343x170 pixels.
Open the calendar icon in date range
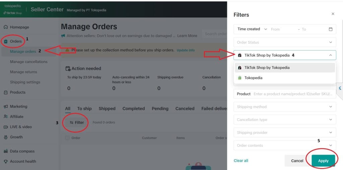tap(330, 29)
